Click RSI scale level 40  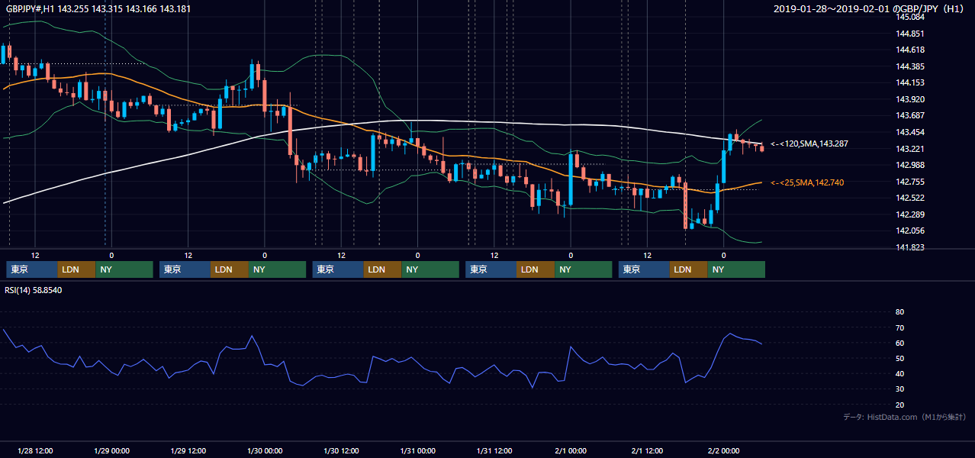(899, 374)
